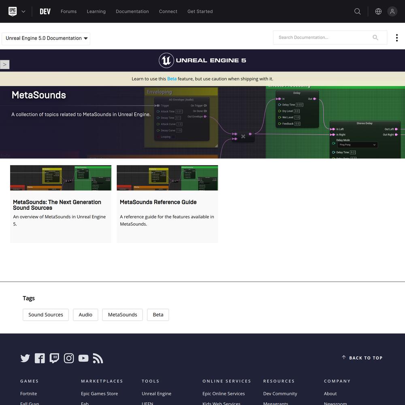Screen dimensions: 405x405
Task: Expand the Epic Games logo chevron
Action: [x=23, y=11]
